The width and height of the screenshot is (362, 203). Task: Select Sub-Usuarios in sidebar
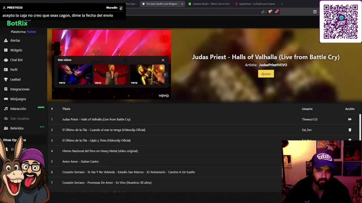coord(20,118)
